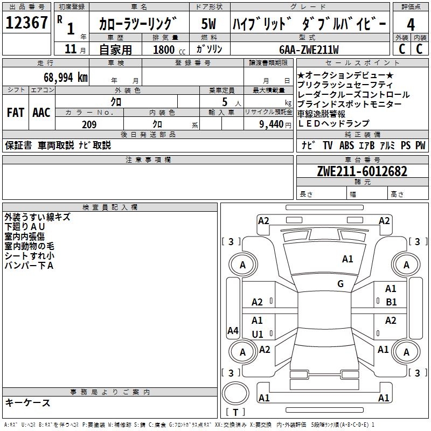Click inspector note 外装うすい線キズ
This screenshot has height=431, width=431.
coord(37,217)
